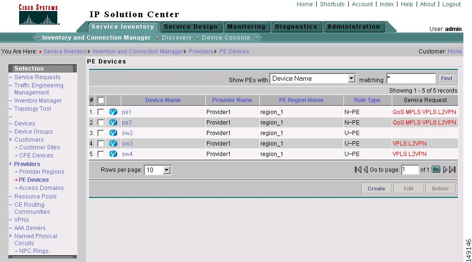Check the checkbox for row pe1
Viewport: 472px width, 262px height.
pyautogui.click(x=100, y=112)
